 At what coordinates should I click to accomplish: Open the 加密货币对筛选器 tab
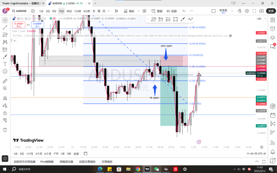pos(24,161)
